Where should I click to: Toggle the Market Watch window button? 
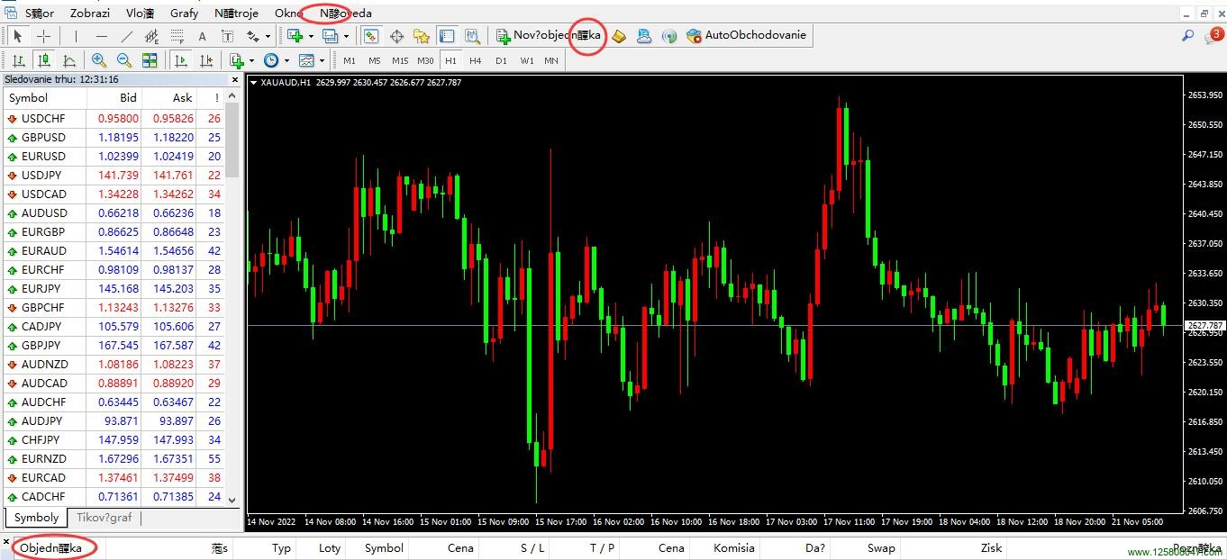point(370,36)
